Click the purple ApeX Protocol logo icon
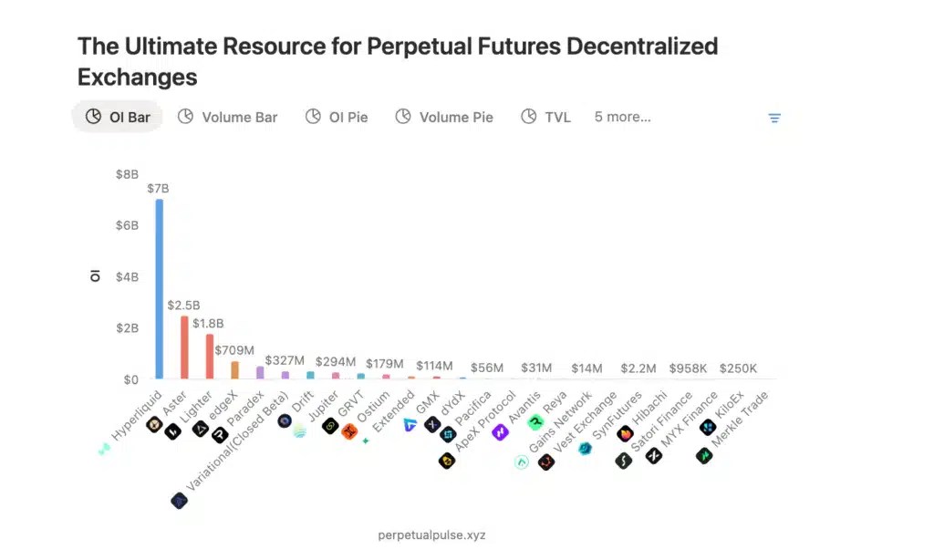 [501, 432]
